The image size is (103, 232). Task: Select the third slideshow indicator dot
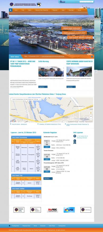pyautogui.click(x=29, y=52)
